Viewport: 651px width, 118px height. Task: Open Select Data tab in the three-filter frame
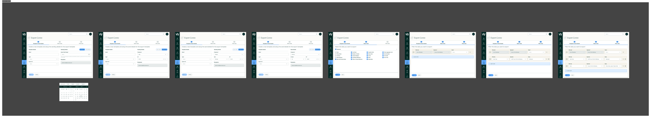[x=596, y=43]
